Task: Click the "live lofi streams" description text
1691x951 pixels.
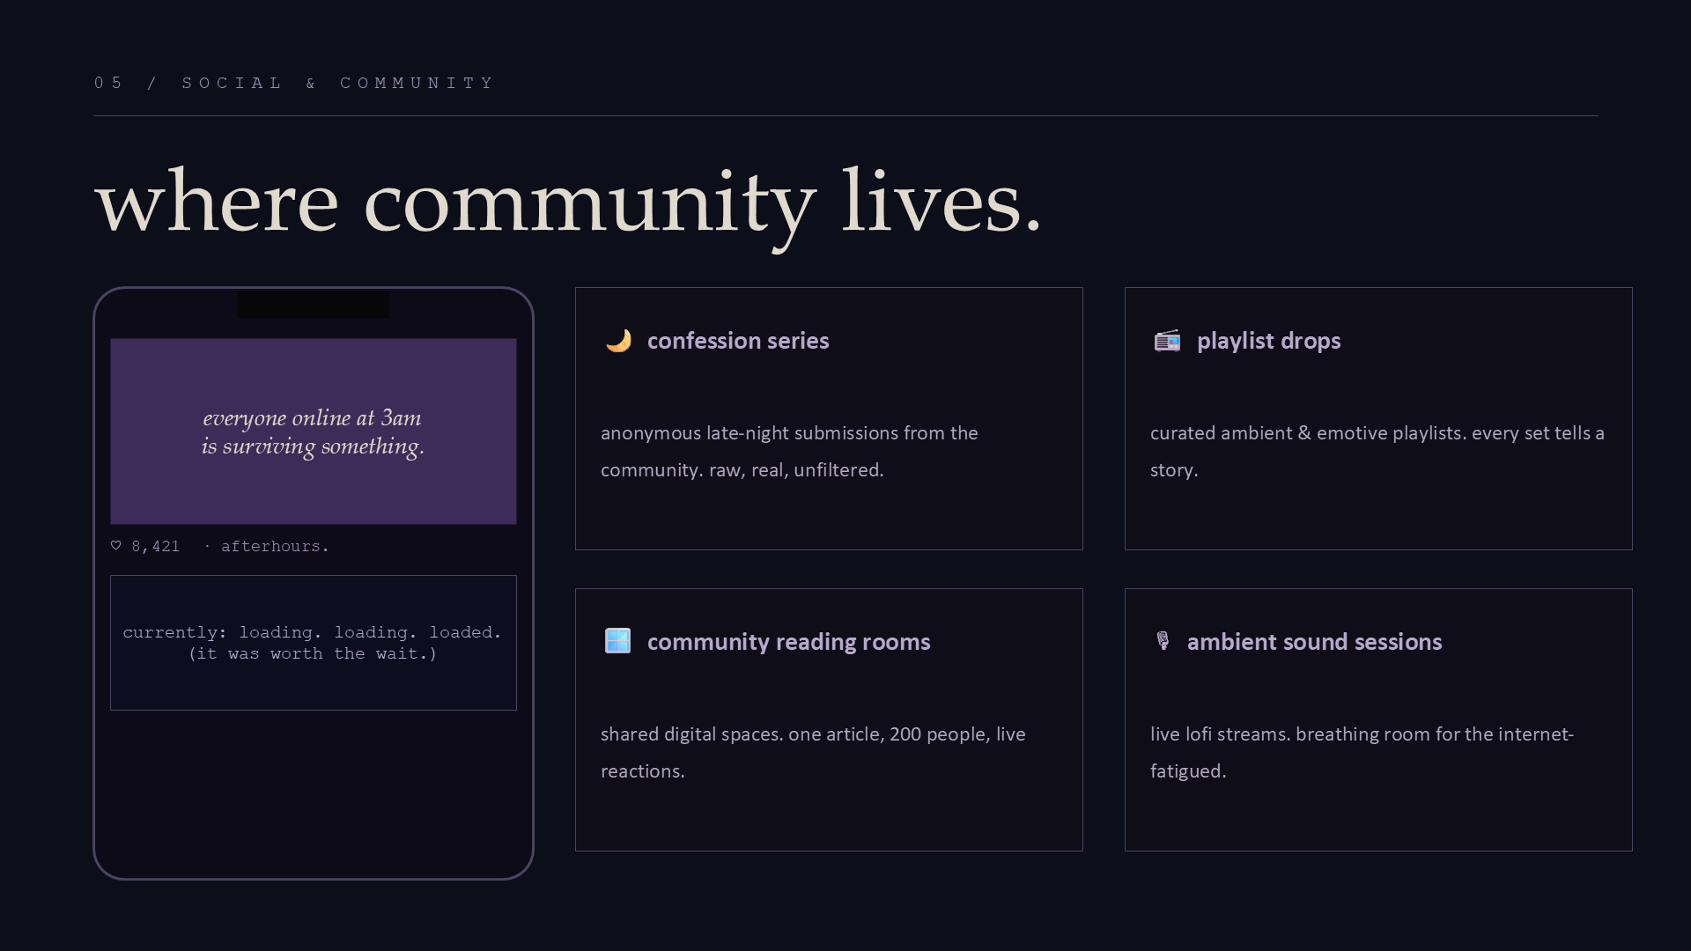Action: (x=1362, y=753)
